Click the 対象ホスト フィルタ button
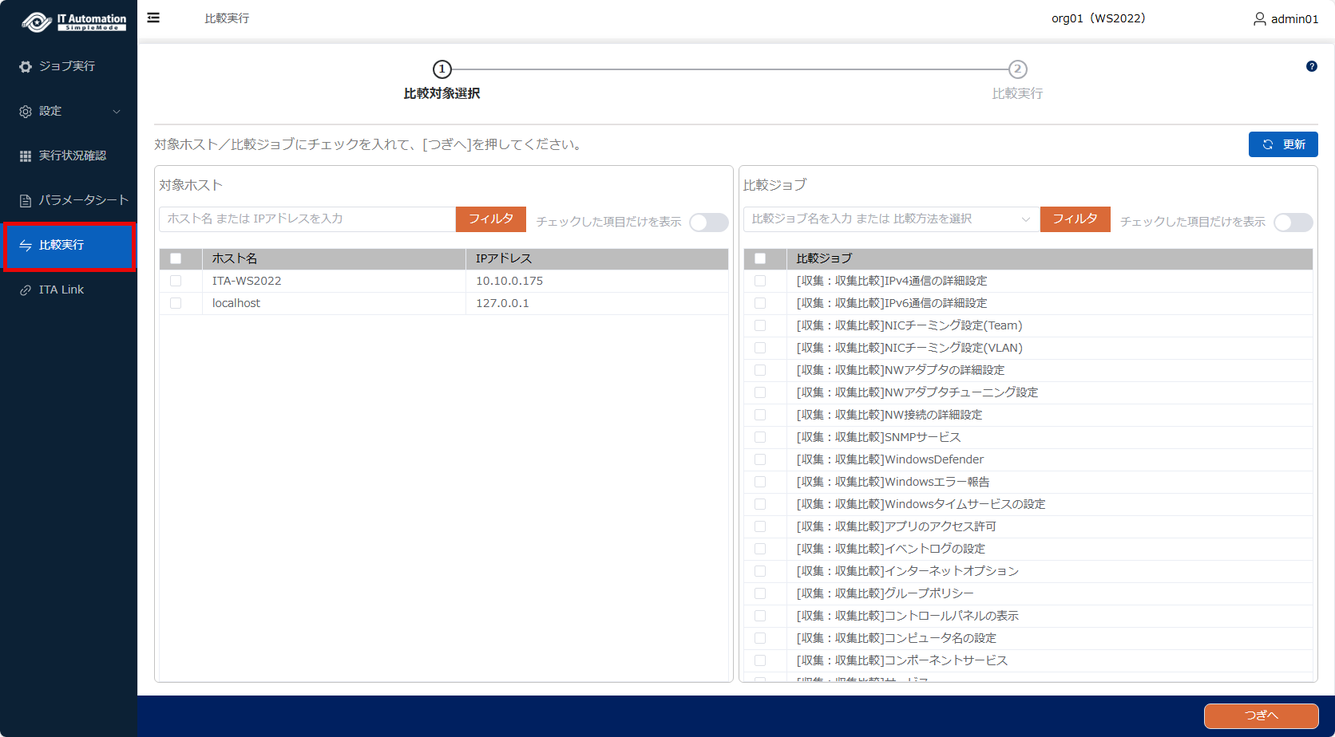The image size is (1335, 737). 490,219
